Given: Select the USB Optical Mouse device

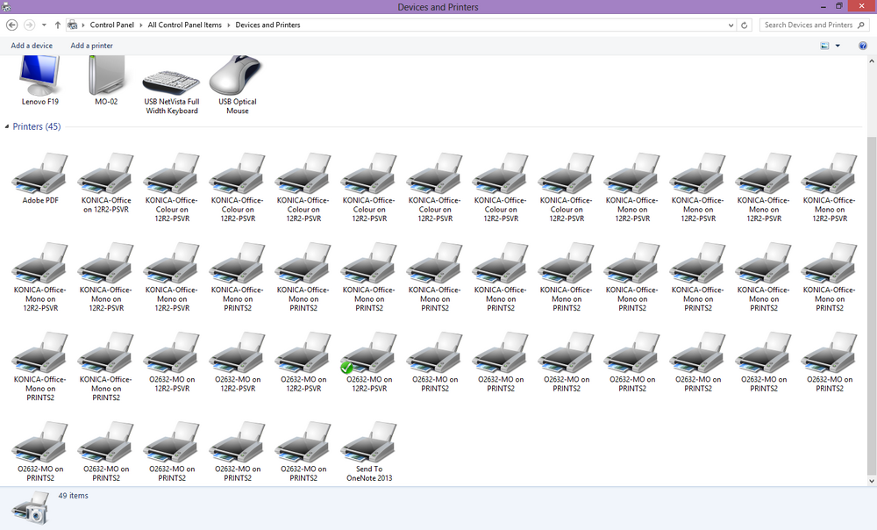Looking at the screenshot, I should tap(238, 84).
